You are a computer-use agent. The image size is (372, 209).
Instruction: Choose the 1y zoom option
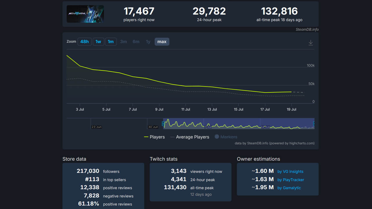coord(148,42)
